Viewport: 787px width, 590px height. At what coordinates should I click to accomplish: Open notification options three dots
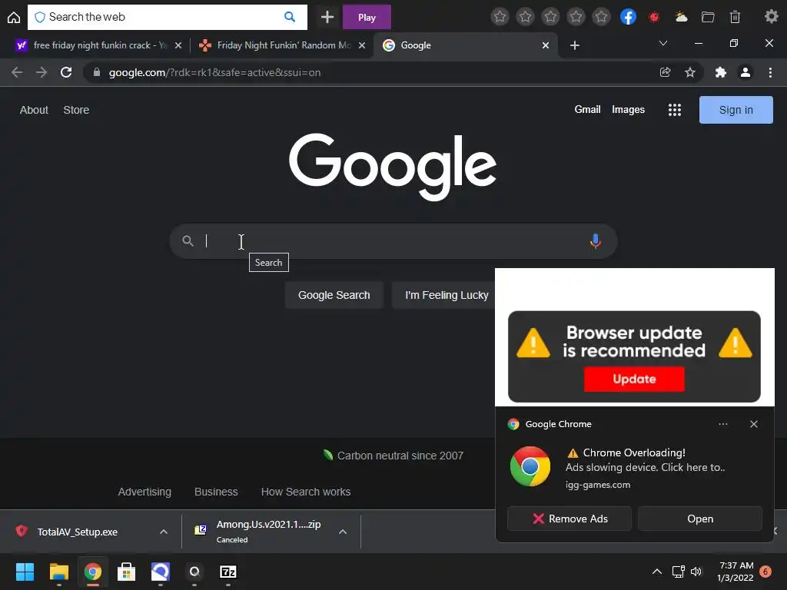pos(722,424)
